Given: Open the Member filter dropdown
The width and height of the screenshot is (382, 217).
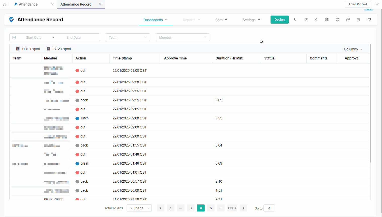Looking at the screenshot, I should pos(182,37).
